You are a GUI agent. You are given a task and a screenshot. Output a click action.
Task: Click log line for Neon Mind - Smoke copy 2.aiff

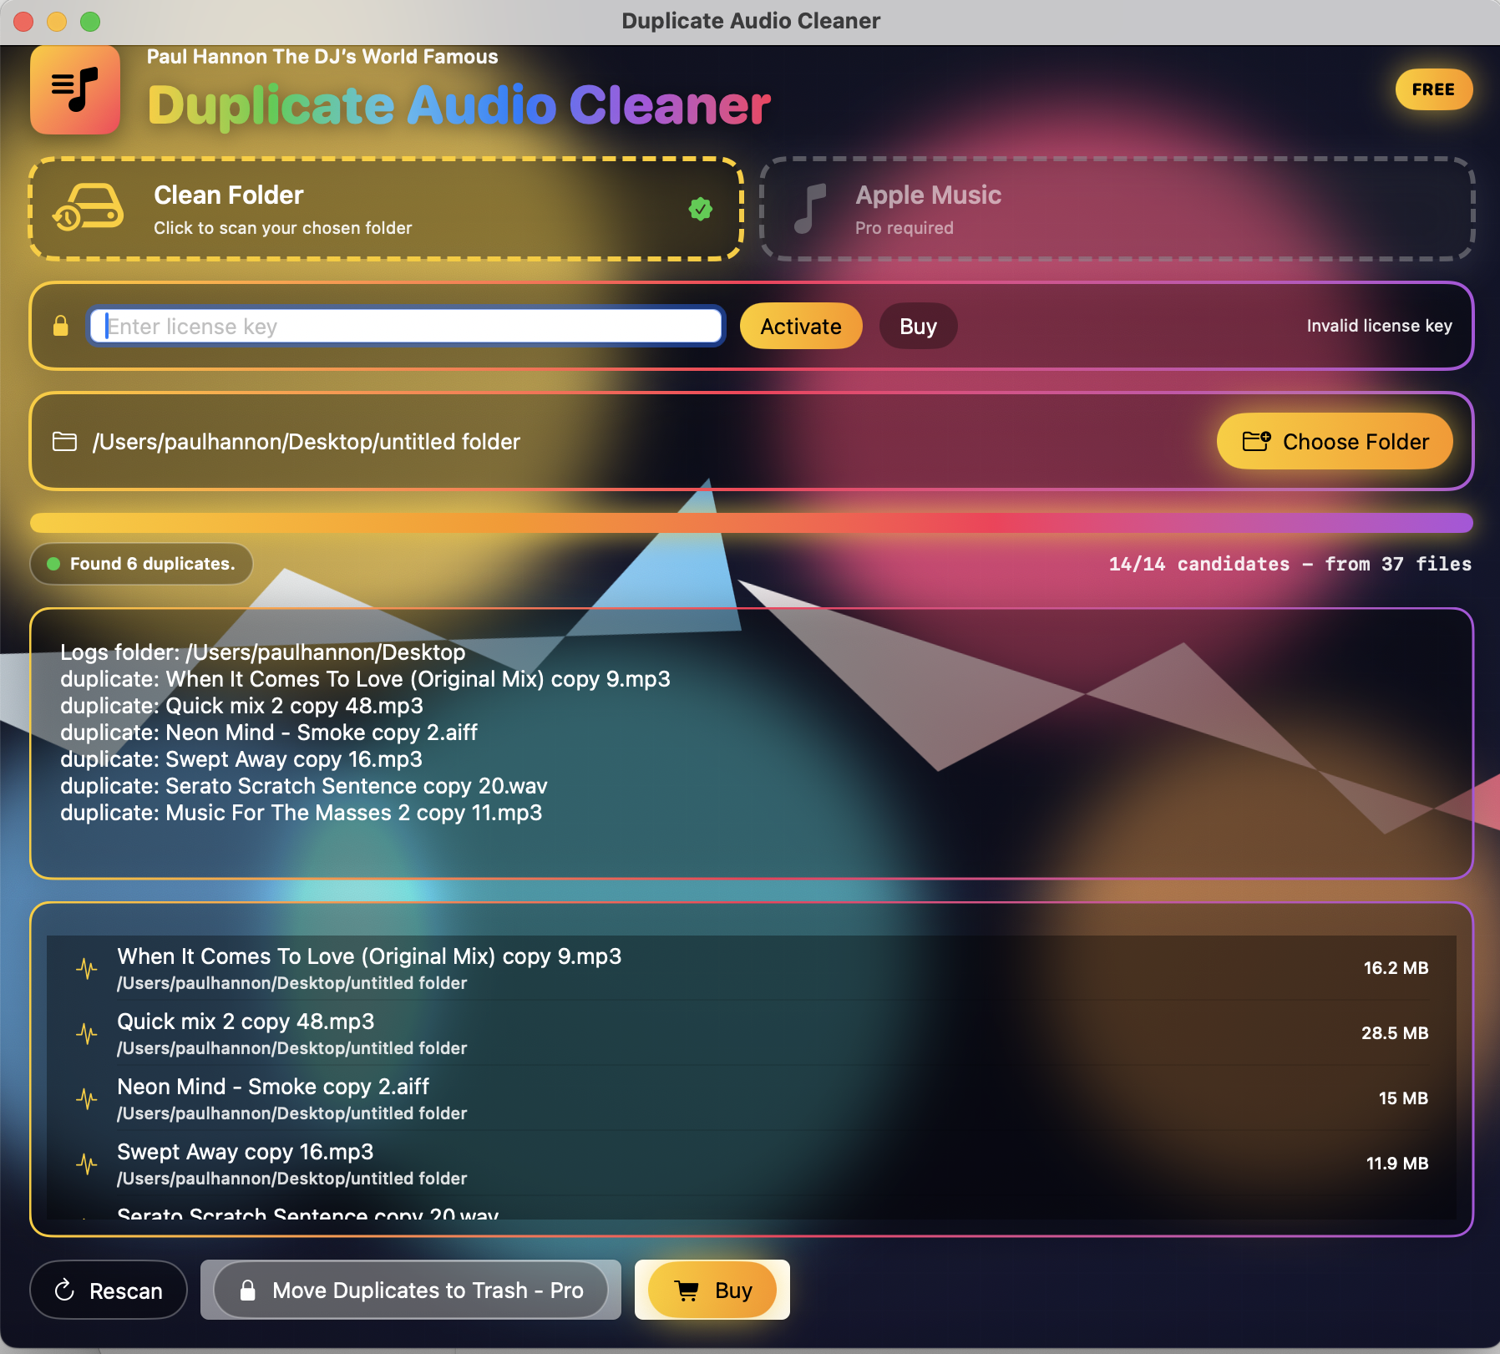click(x=269, y=733)
